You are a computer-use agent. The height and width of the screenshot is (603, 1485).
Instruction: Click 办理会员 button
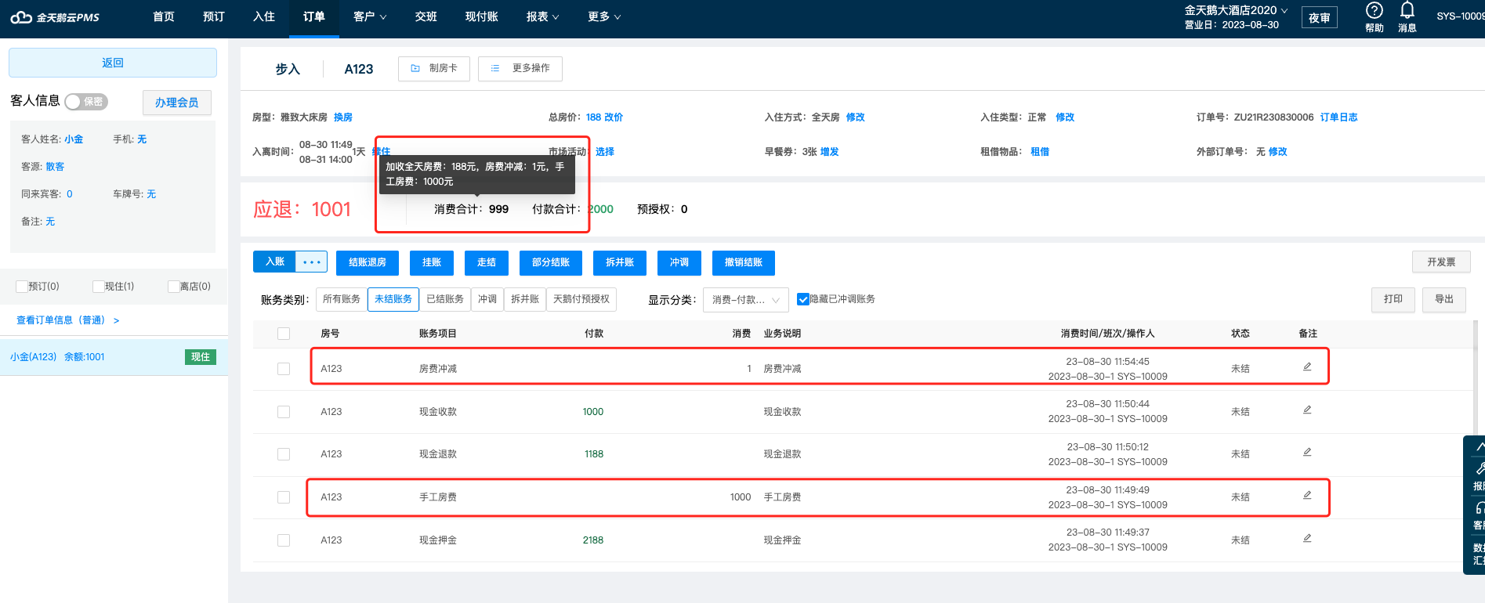177,103
